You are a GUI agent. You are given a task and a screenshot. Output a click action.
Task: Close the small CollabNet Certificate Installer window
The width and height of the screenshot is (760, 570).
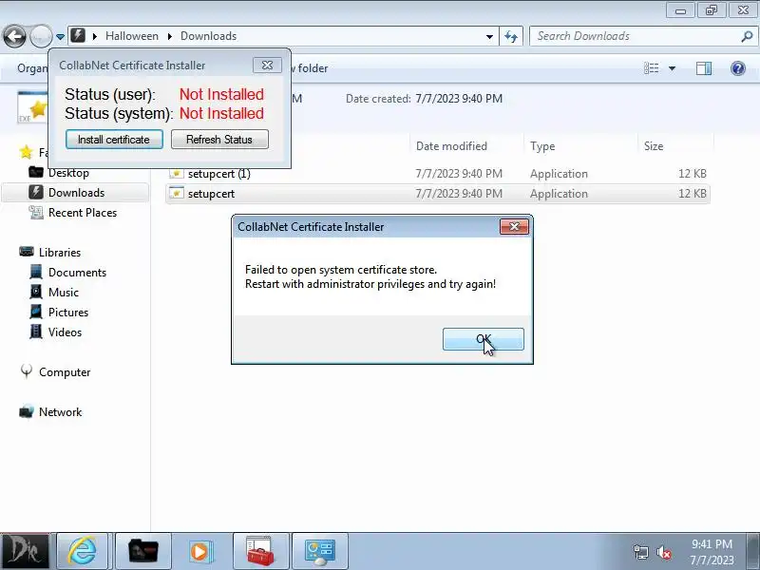click(x=267, y=65)
